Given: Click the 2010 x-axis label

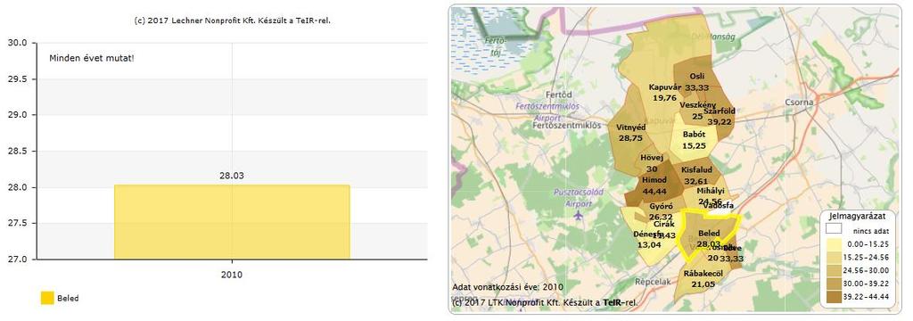Looking at the screenshot, I should point(232,275).
